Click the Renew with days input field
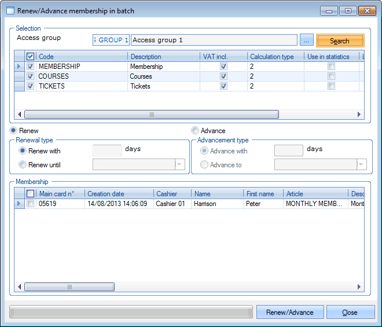The height and width of the screenshot is (327, 382). [x=107, y=150]
